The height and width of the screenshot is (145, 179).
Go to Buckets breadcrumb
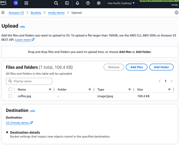pyautogui.click(x=36, y=13)
